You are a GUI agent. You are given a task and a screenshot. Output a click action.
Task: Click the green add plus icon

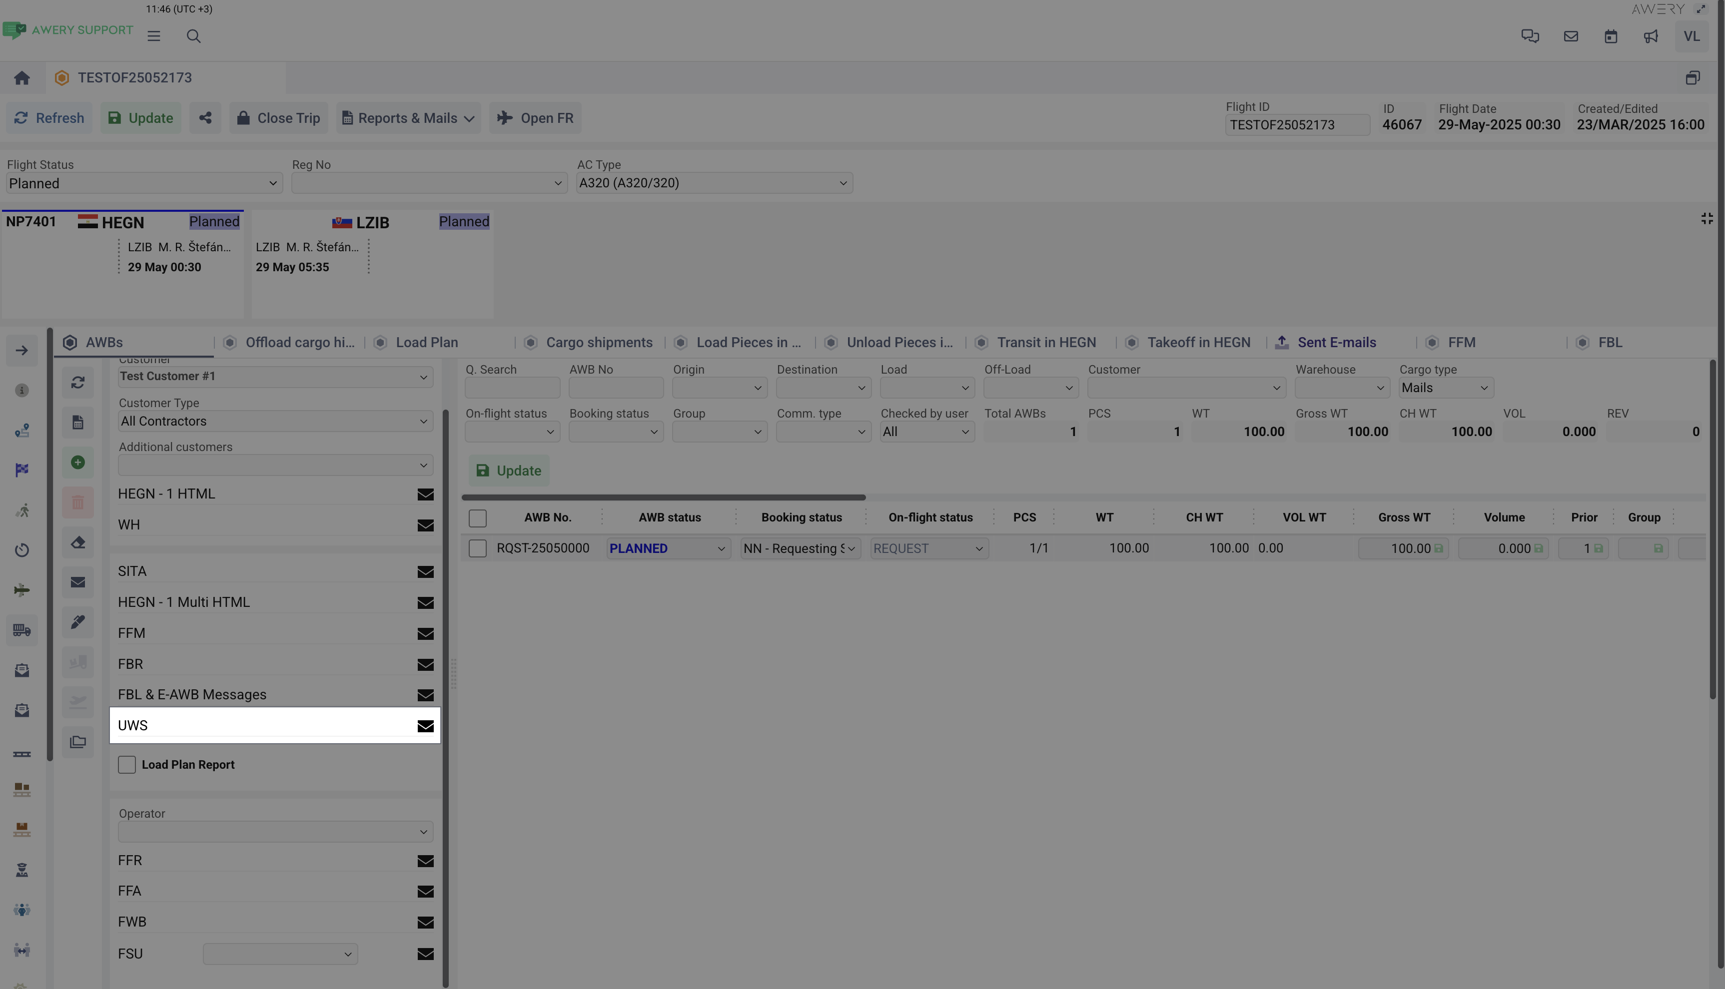coord(78,463)
